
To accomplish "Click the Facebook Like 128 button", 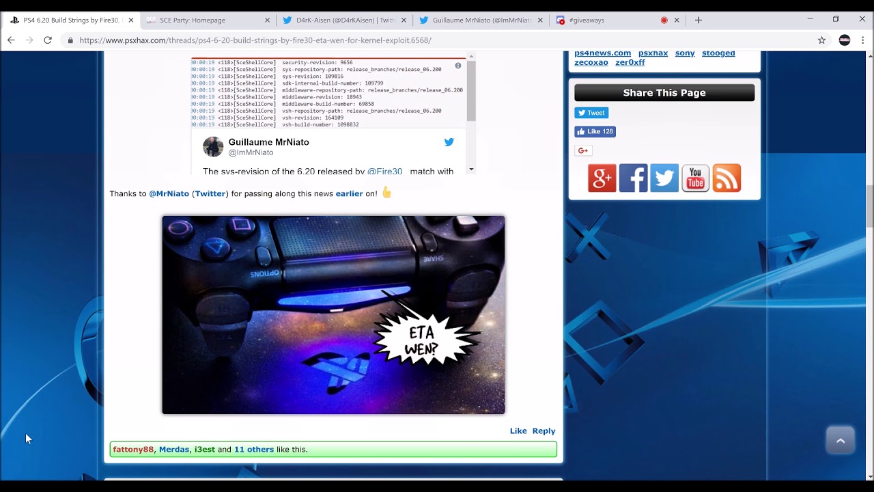I will [595, 131].
